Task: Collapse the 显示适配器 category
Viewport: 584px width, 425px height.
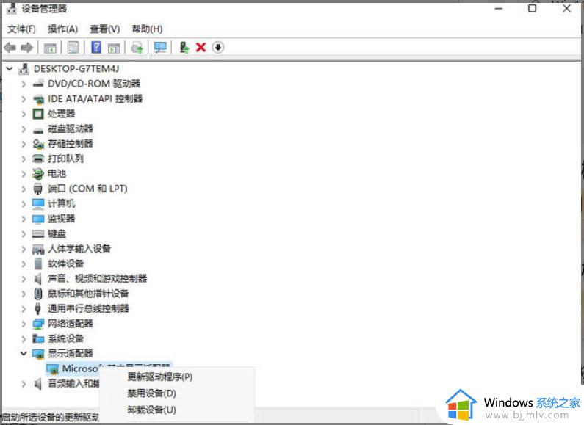Action: 24,353
